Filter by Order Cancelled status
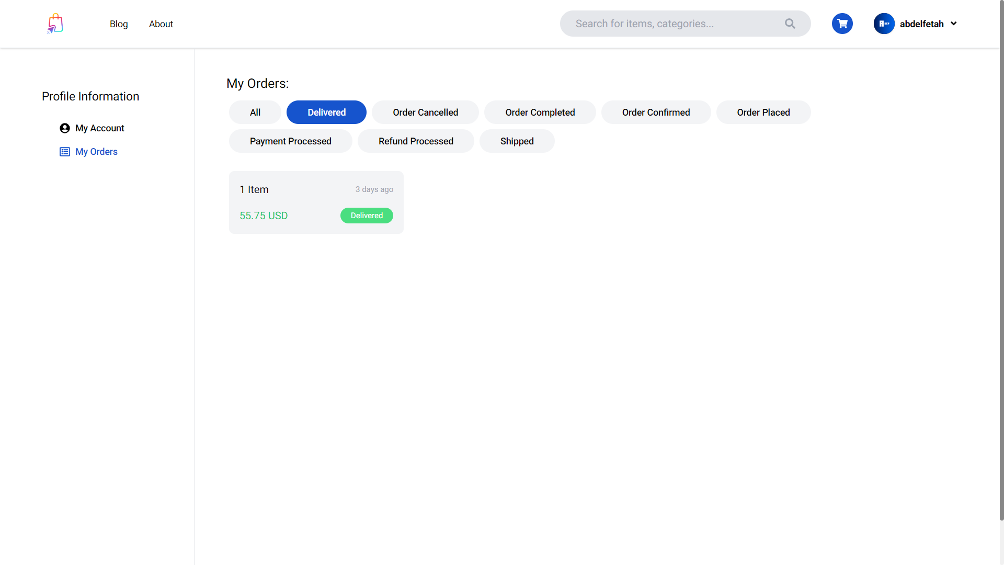 (425, 112)
